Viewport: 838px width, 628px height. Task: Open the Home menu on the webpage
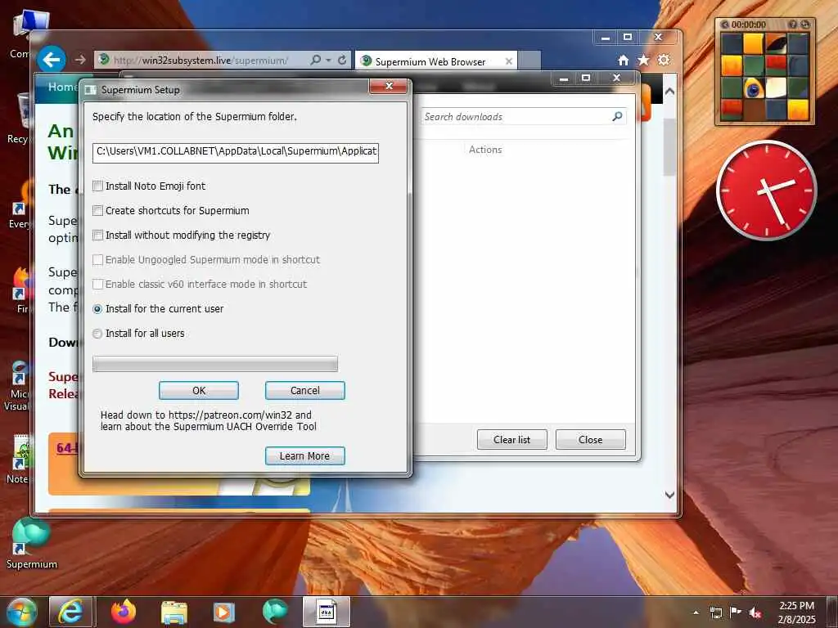(62, 87)
